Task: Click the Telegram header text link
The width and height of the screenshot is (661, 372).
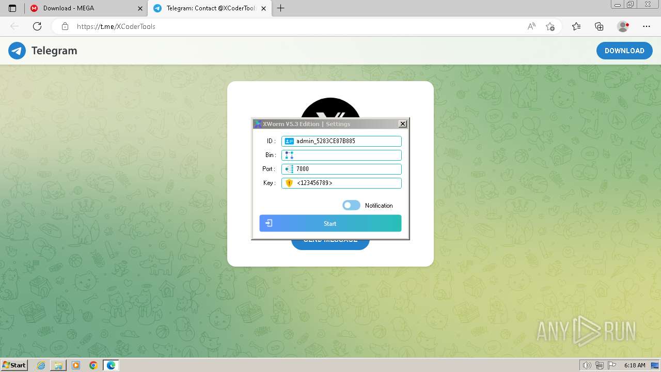Action: pos(54,51)
